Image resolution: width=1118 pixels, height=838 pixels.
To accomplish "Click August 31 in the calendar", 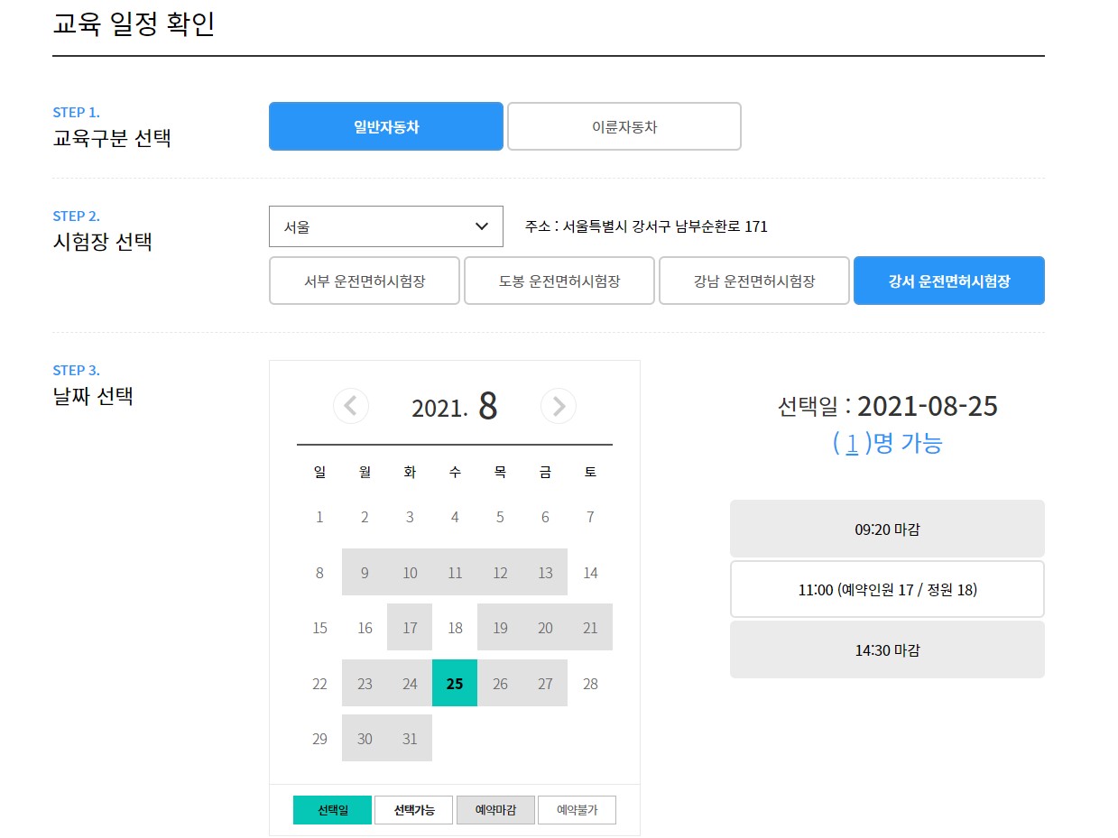I will 410,738.
